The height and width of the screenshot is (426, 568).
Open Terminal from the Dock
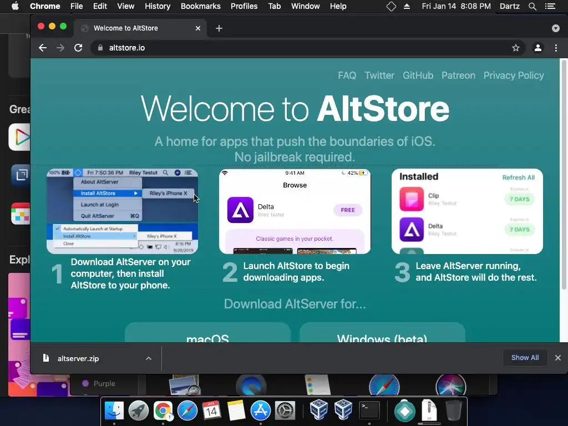[x=369, y=411]
